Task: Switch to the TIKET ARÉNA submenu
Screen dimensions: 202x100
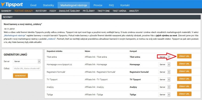Action: coord(119,11)
